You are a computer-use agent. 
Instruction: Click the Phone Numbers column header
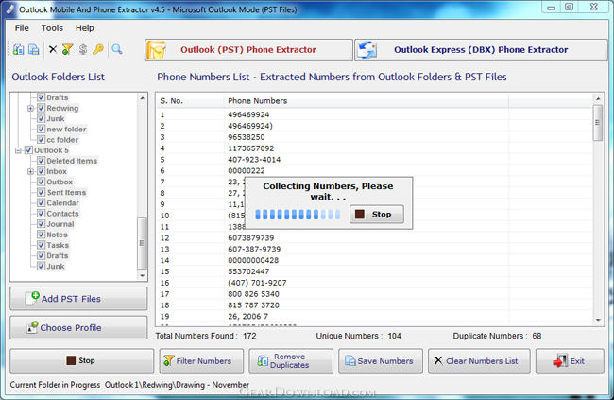[x=367, y=101]
